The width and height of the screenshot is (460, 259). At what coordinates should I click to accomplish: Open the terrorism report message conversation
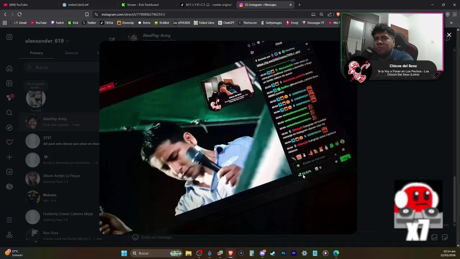click(59, 160)
